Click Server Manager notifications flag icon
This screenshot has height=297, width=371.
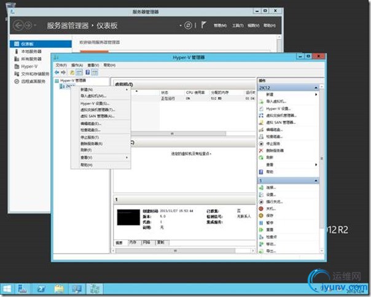pos(204,25)
